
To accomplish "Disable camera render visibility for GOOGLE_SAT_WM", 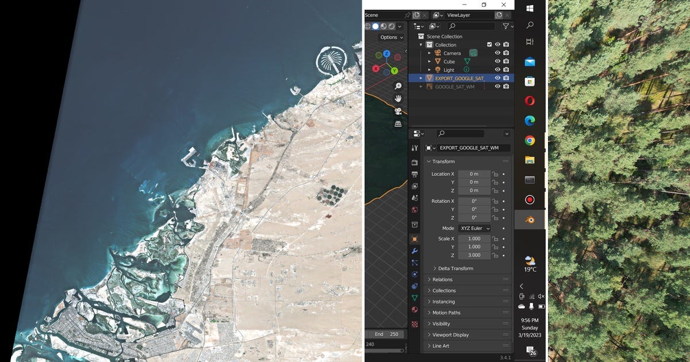I will [x=505, y=86].
